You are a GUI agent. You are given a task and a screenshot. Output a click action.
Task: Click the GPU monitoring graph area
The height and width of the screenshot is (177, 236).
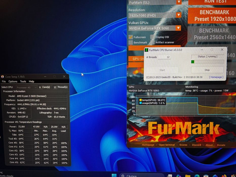(x=186, y=105)
